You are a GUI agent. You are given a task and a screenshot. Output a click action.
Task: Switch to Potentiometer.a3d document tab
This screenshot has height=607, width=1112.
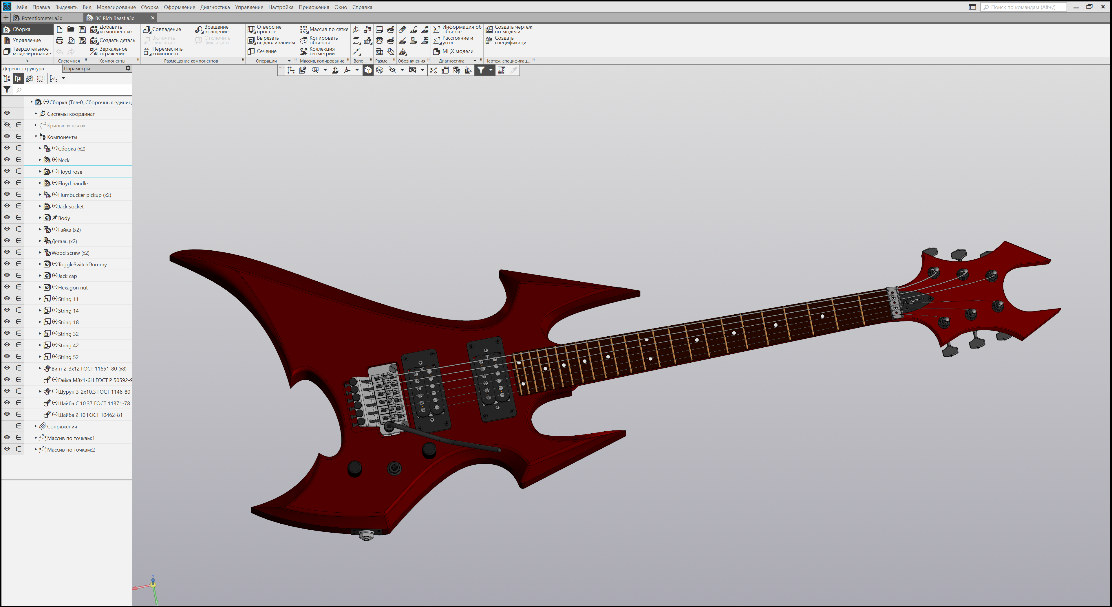pos(42,18)
